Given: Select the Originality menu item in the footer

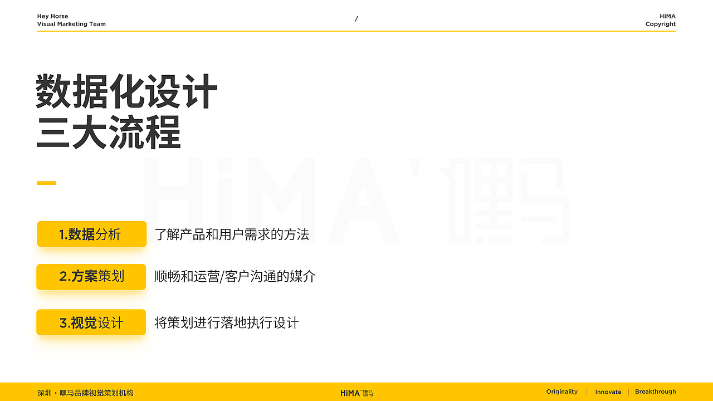Looking at the screenshot, I should point(561,392).
